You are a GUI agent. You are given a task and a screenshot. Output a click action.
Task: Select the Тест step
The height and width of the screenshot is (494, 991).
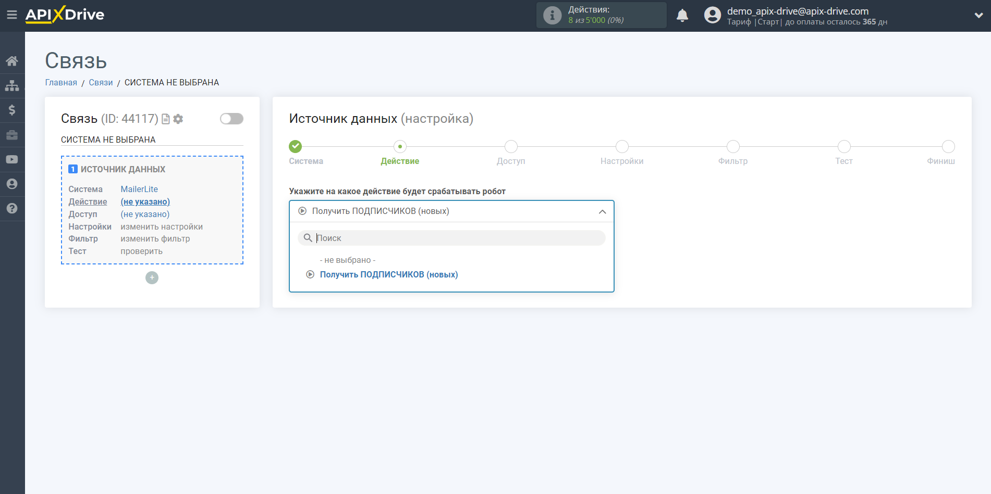(844, 146)
